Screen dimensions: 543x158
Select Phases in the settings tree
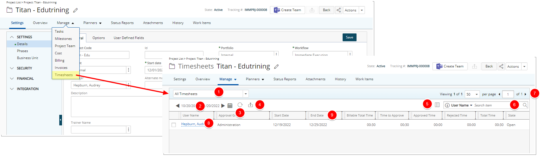pos(23,51)
